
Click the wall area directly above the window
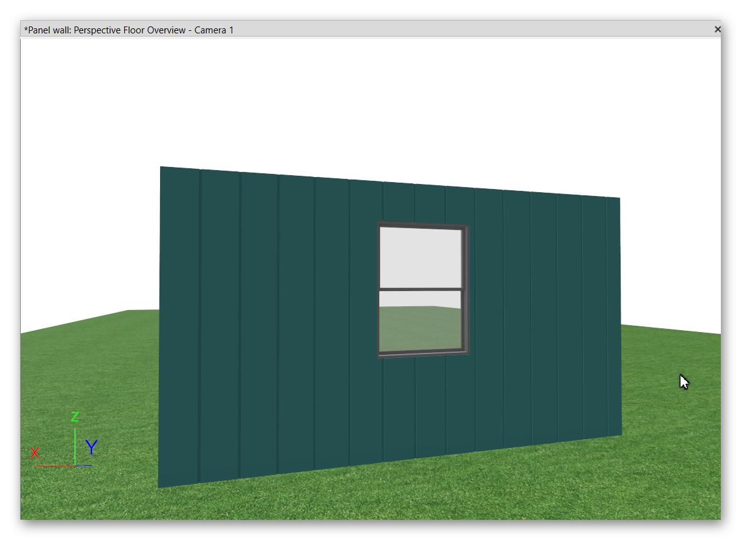coord(422,203)
